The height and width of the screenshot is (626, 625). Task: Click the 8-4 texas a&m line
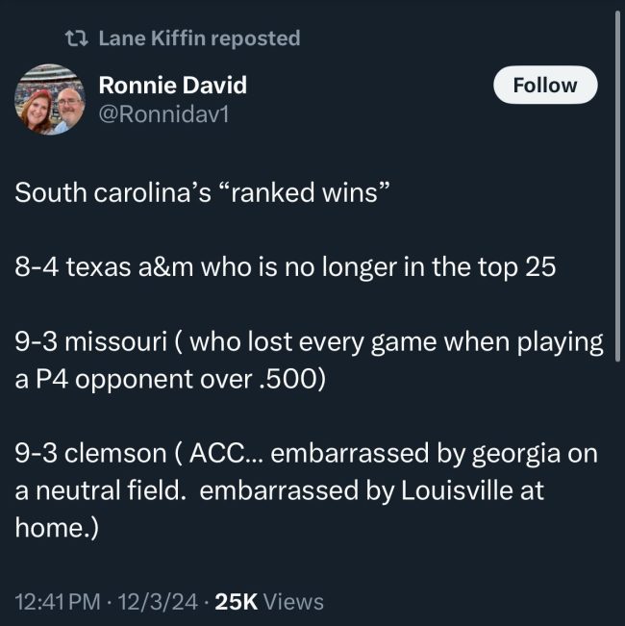coord(286,266)
